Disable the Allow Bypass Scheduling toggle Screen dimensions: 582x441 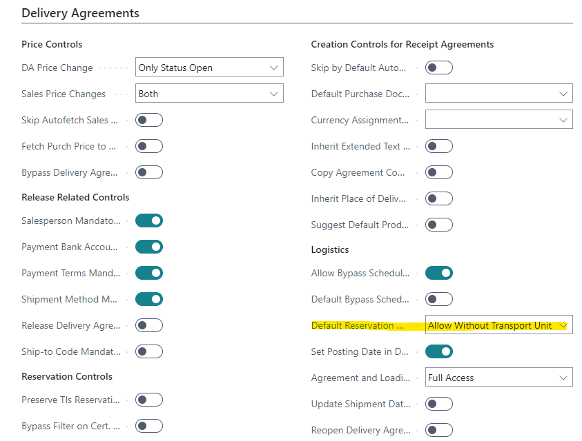coord(438,273)
